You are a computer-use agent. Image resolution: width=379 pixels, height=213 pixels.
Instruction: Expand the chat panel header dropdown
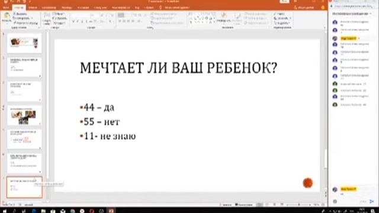[x=371, y=14]
